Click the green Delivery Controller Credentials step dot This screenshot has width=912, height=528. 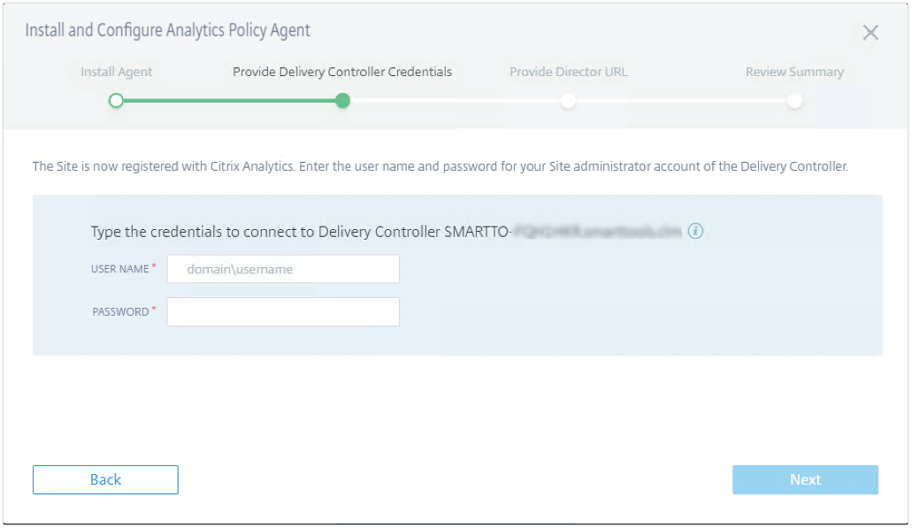342,101
